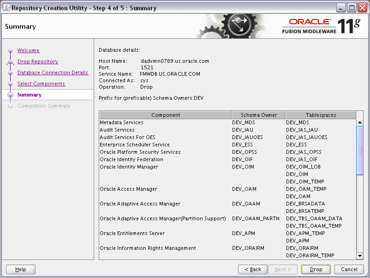Click the Drop Repository step node icon
370x278 pixels.
pos(11,61)
